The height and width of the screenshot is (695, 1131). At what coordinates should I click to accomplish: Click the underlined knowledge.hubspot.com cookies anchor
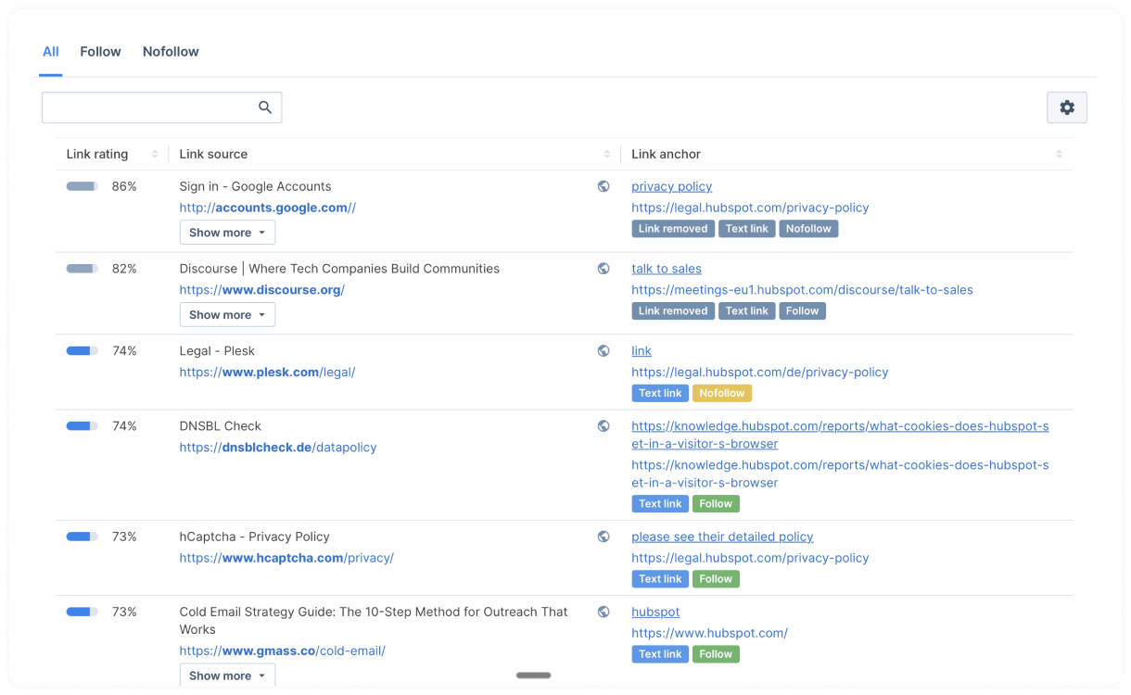click(x=840, y=436)
